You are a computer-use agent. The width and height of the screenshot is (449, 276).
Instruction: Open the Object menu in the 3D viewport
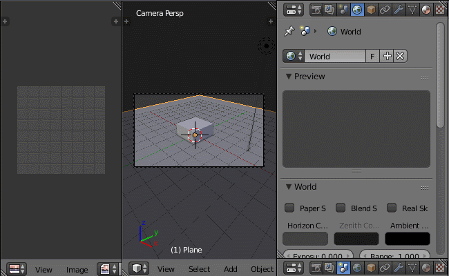point(262,269)
